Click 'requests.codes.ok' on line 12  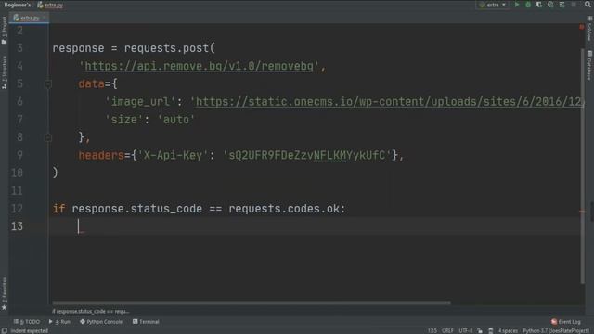284,209
